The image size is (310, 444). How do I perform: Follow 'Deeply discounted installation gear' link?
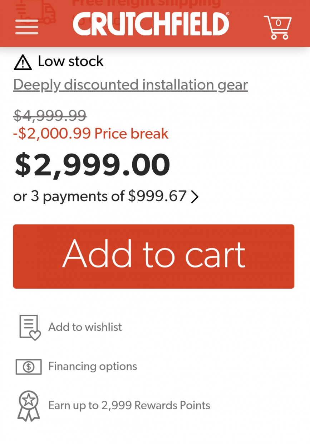[x=130, y=85]
